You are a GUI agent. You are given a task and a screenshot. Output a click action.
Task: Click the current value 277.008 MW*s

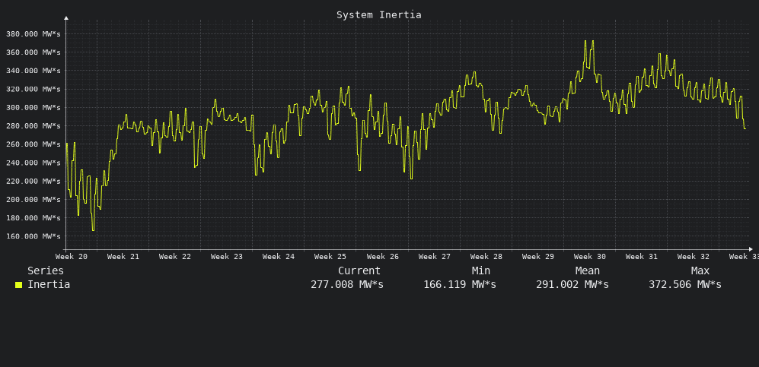pos(347,284)
